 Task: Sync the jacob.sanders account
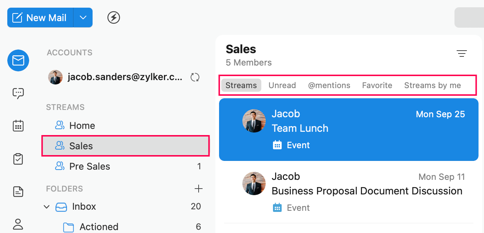[195, 77]
